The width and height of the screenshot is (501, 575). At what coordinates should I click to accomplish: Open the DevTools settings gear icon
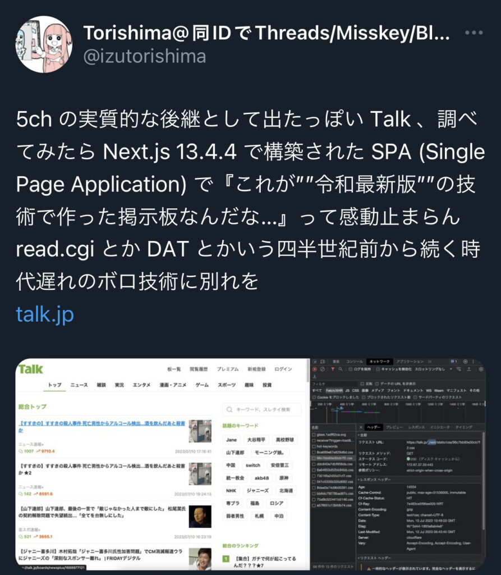pyautogui.click(x=466, y=362)
